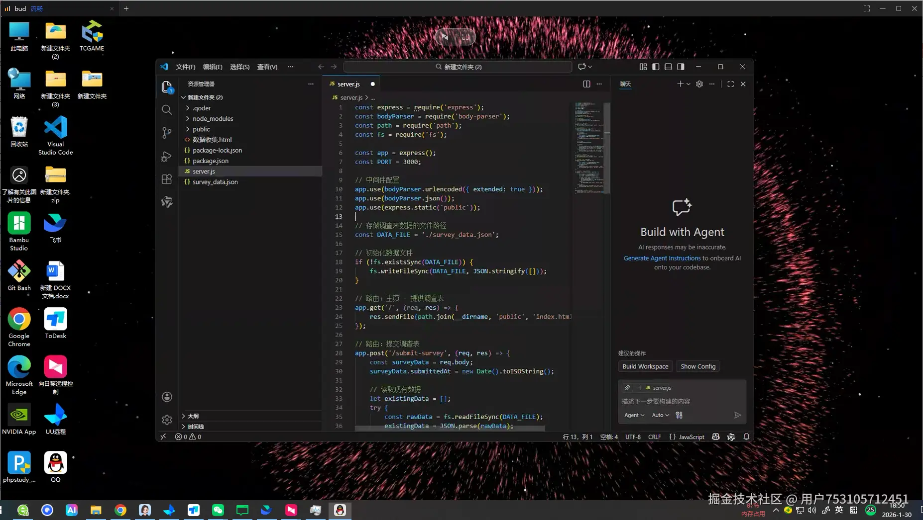Open more actions in the explorer header
Viewport: 923px width, 520px height.
pos(311,84)
